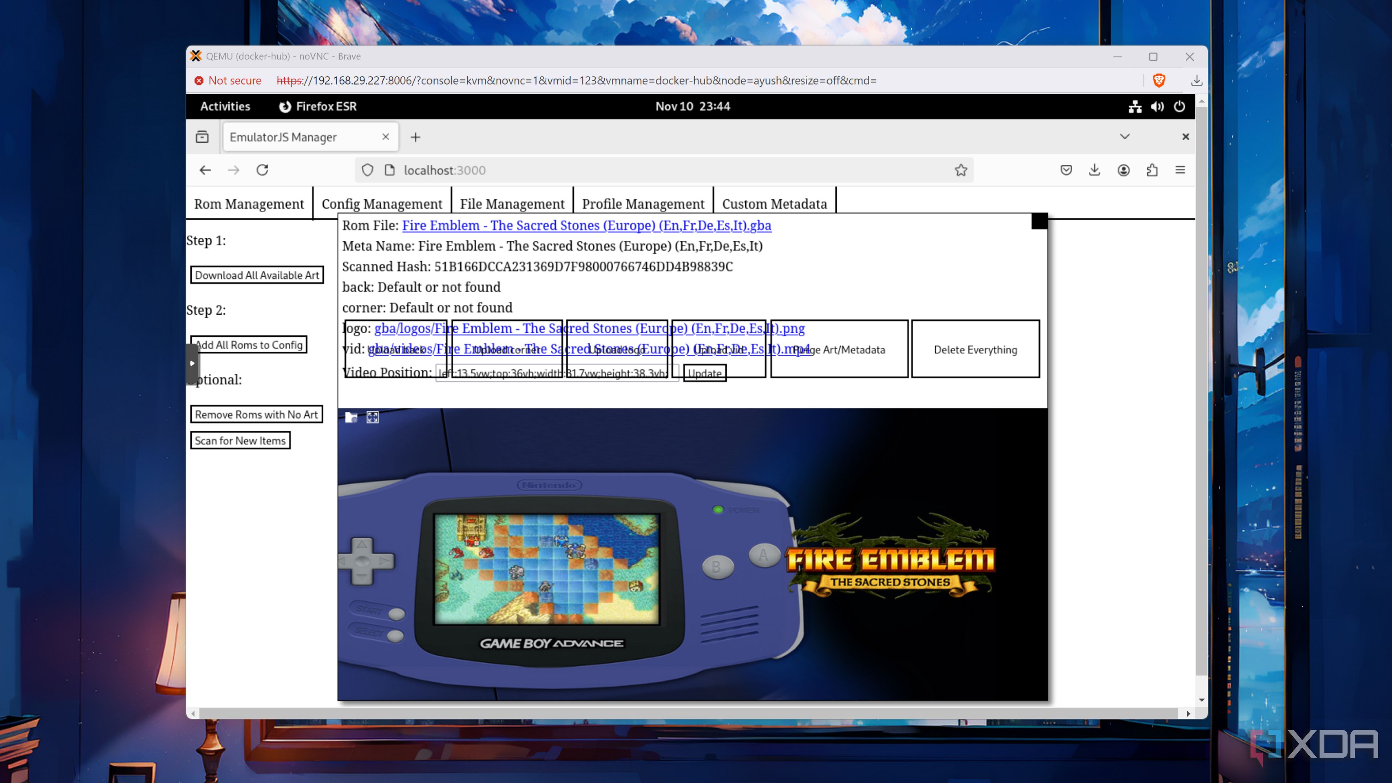Open the Firefox account icon
This screenshot has width=1392, height=783.
[x=1123, y=170]
